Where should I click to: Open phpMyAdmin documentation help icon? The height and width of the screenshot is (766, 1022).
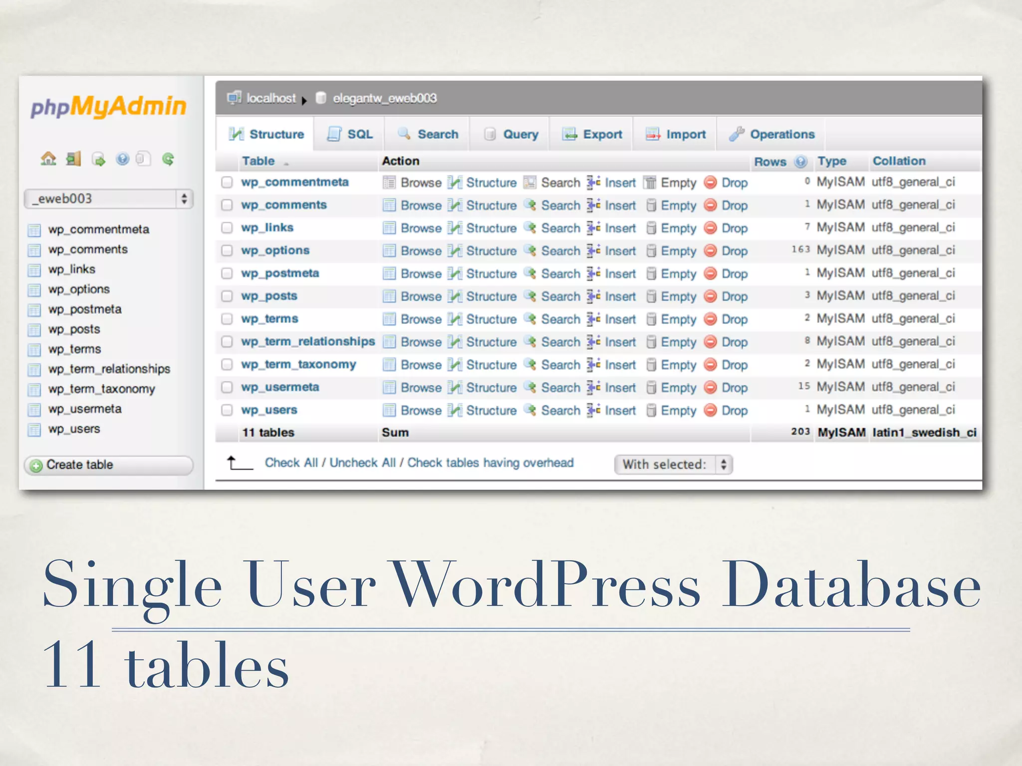122,159
